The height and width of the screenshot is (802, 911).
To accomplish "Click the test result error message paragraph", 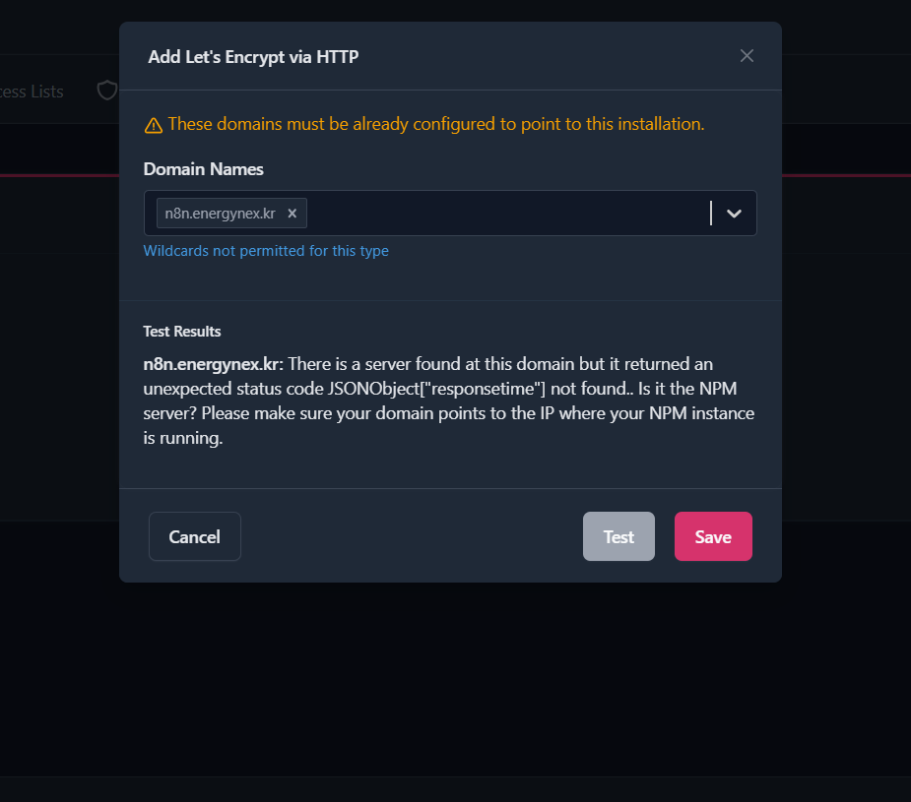I will pyautogui.click(x=449, y=401).
